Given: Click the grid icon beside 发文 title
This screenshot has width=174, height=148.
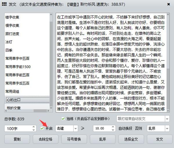Looking at the screenshot, I should 4,4.
